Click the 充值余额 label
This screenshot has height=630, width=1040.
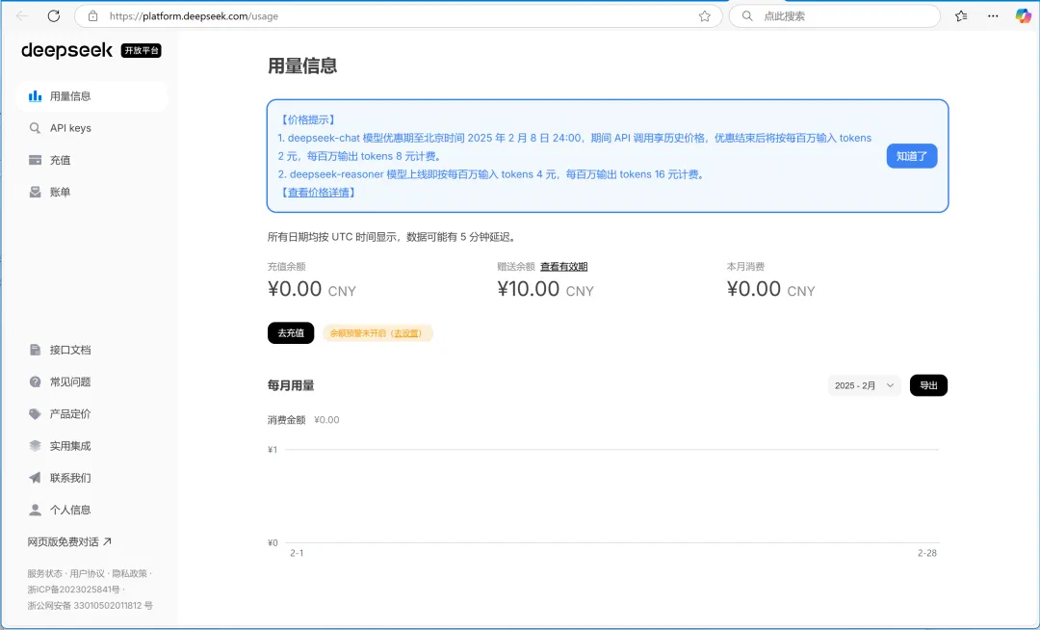point(287,267)
